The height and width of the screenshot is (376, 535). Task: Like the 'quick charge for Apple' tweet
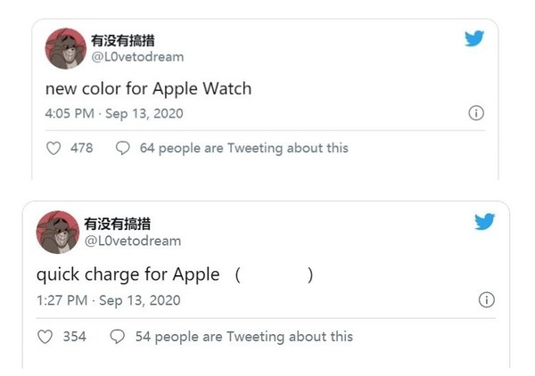[x=46, y=337]
